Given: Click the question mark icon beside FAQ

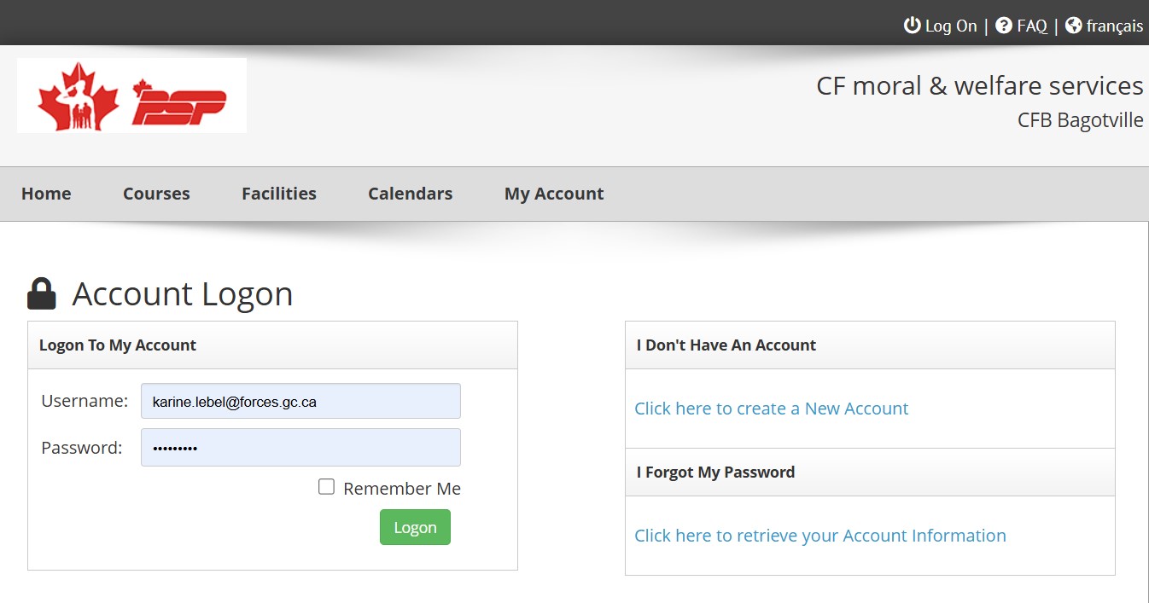Looking at the screenshot, I should point(1004,26).
